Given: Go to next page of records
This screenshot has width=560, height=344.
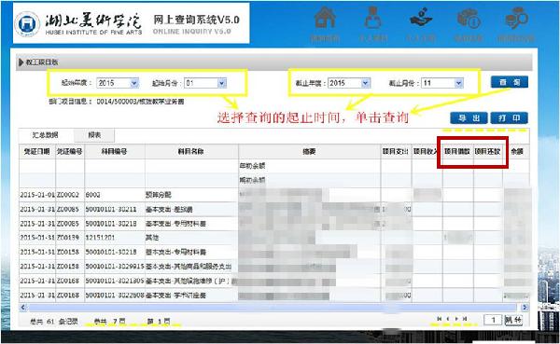Looking at the screenshot, I should pyautogui.click(x=456, y=319).
